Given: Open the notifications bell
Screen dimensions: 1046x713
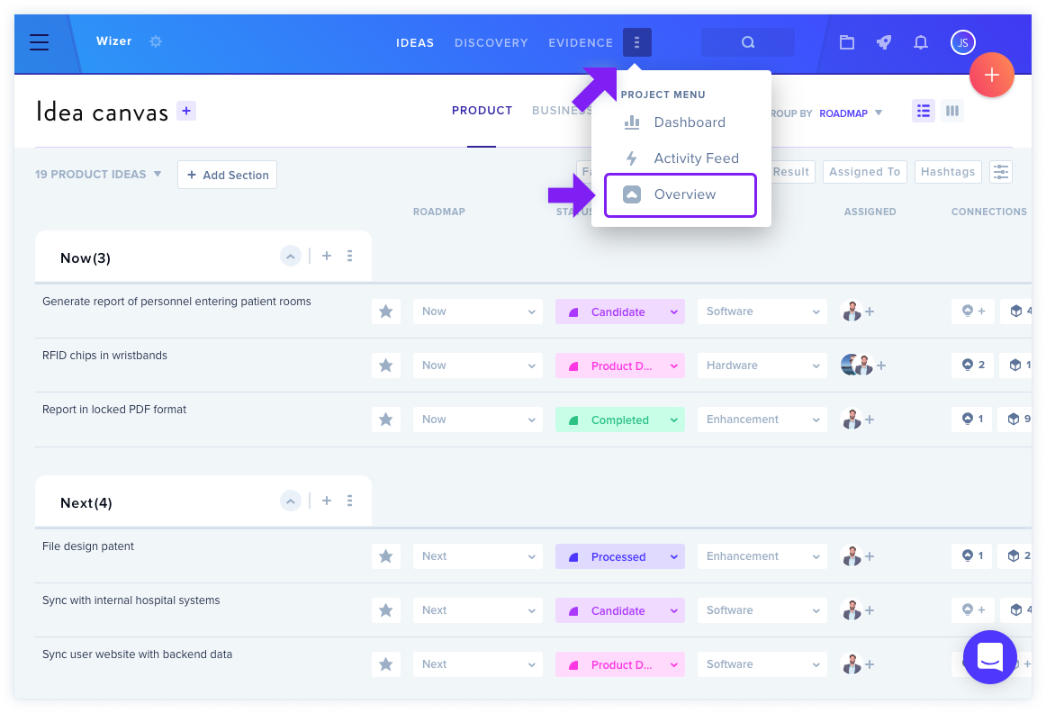Looking at the screenshot, I should (x=921, y=42).
